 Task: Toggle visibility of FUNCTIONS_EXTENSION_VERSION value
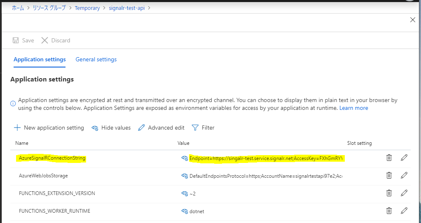[185, 193]
